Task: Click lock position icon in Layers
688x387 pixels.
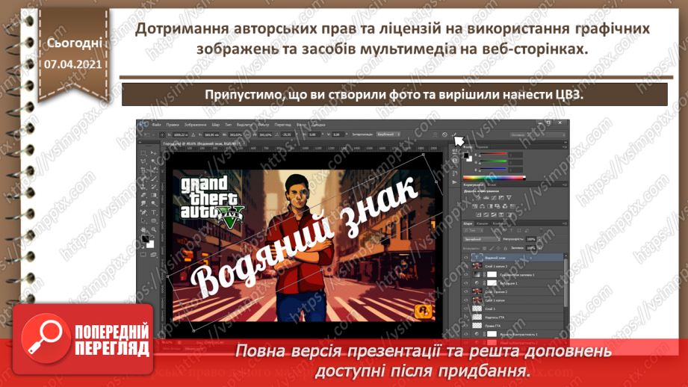Action: point(498,248)
